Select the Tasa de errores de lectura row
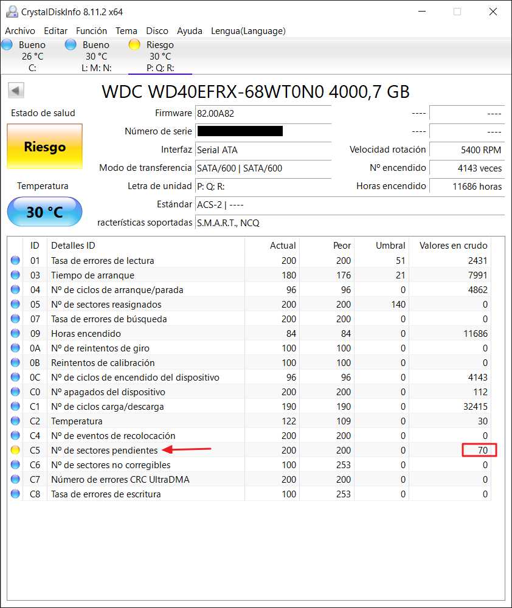512x608 pixels. click(249, 260)
